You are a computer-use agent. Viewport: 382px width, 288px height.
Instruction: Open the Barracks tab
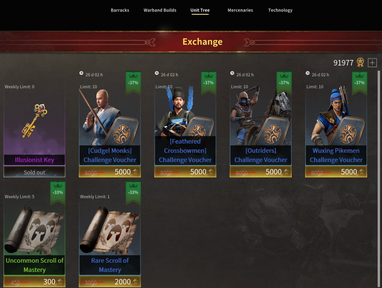coord(120,10)
